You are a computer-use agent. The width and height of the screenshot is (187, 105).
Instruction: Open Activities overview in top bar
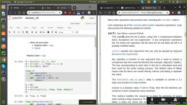6,2
